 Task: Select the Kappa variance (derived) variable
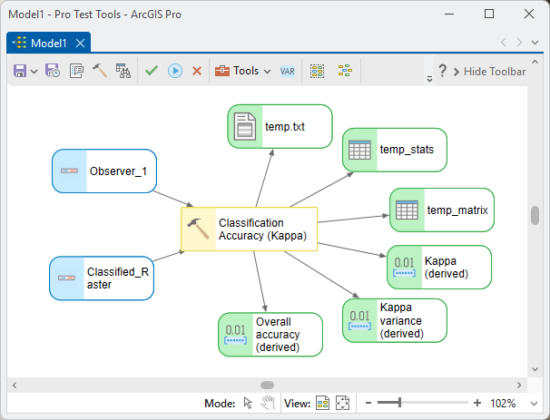tap(395, 320)
